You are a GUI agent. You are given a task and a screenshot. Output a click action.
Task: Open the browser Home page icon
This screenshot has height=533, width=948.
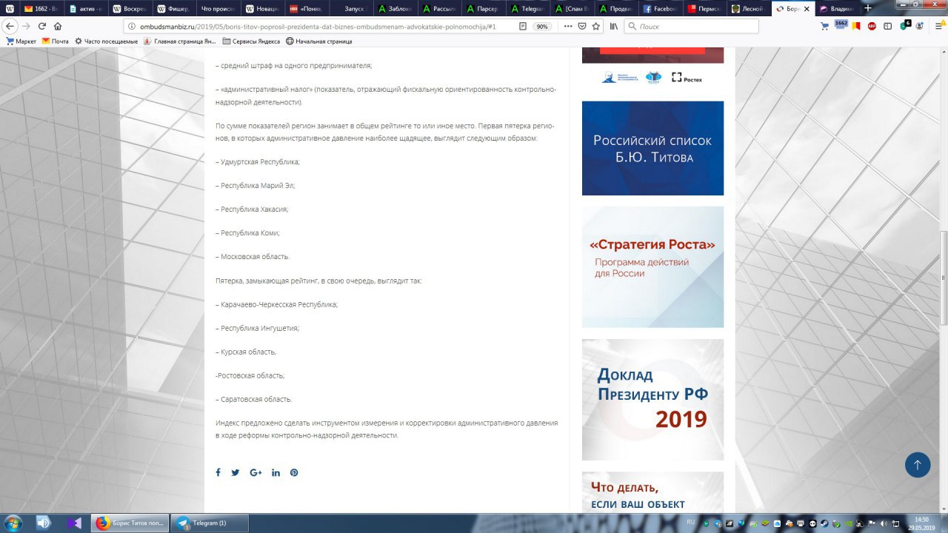pyautogui.click(x=58, y=26)
